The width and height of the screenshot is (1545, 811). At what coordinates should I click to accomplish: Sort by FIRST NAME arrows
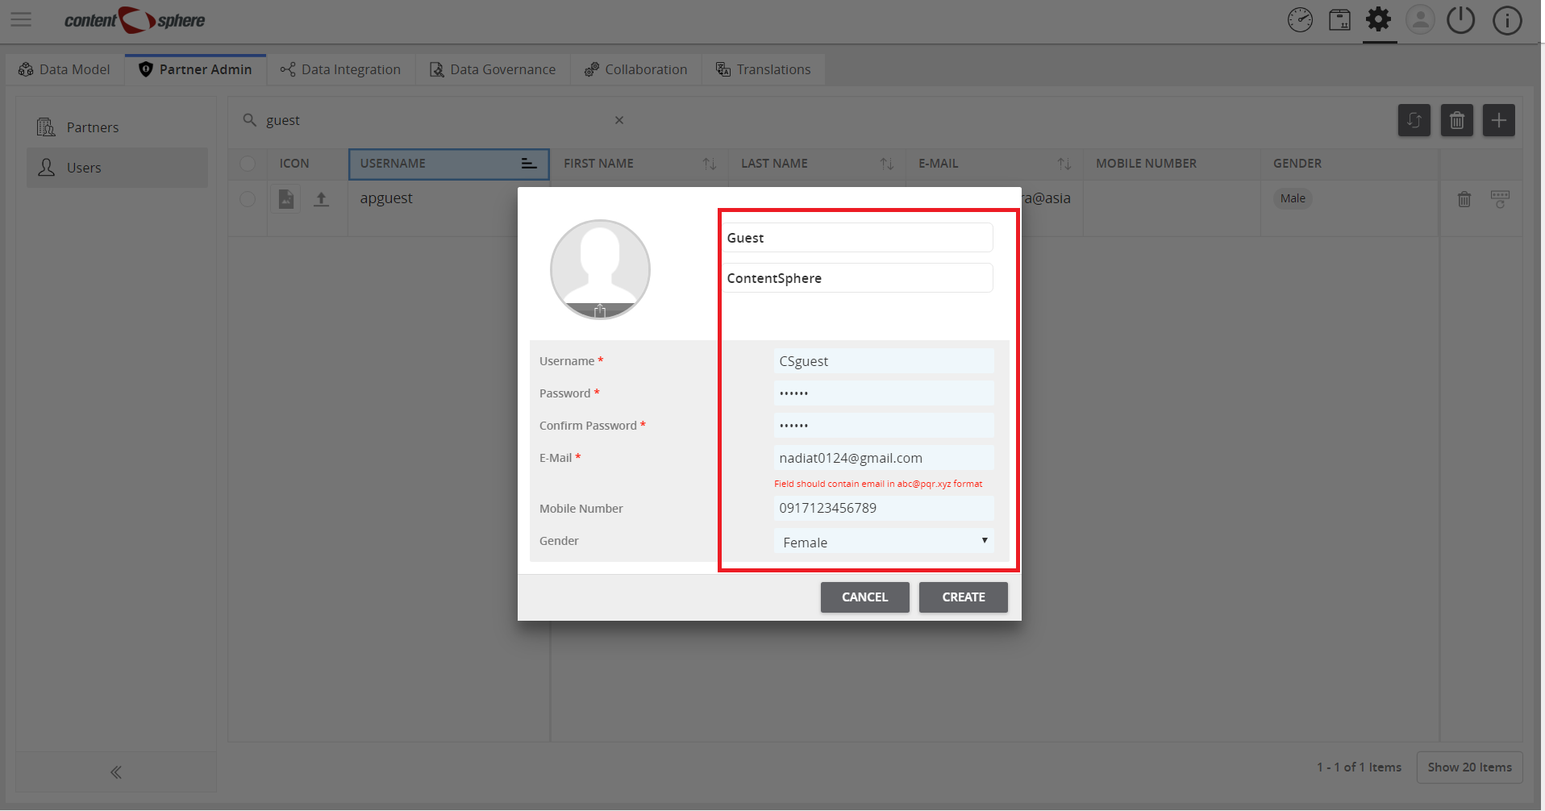click(710, 164)
